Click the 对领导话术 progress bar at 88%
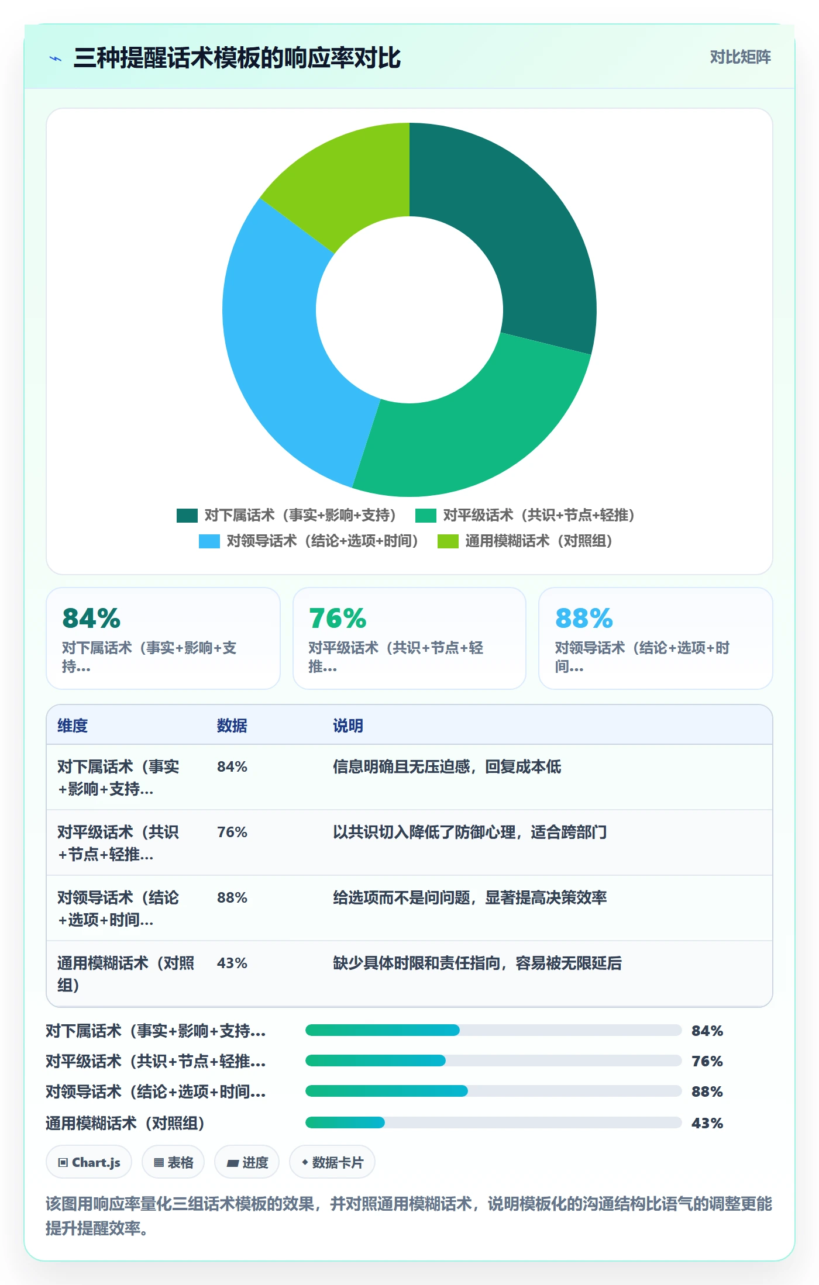This screenshot has height=1285, width=819. (x=493, y=1091)
